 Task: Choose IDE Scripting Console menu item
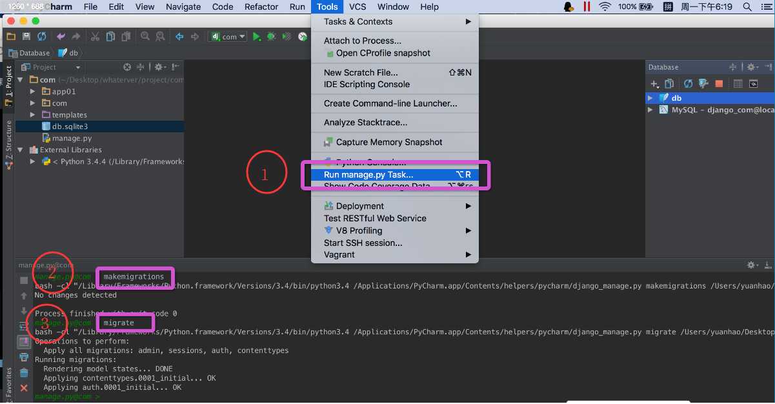click(x=395, y=84)
